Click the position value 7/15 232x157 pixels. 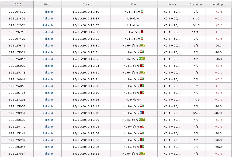pyautogui.click(x=196, y=99)
